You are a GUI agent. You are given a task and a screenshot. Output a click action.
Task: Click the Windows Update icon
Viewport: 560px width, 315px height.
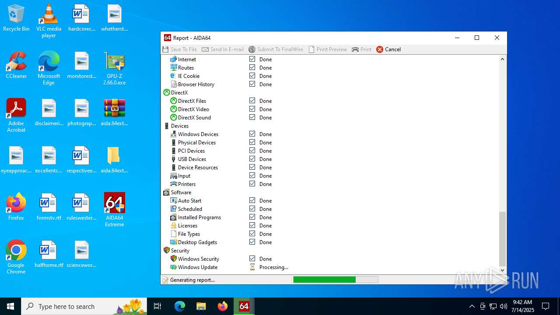[x=173, y=267]
